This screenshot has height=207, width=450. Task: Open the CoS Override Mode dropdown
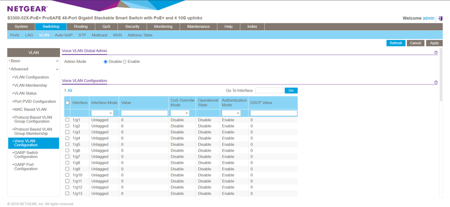(180, 113)
